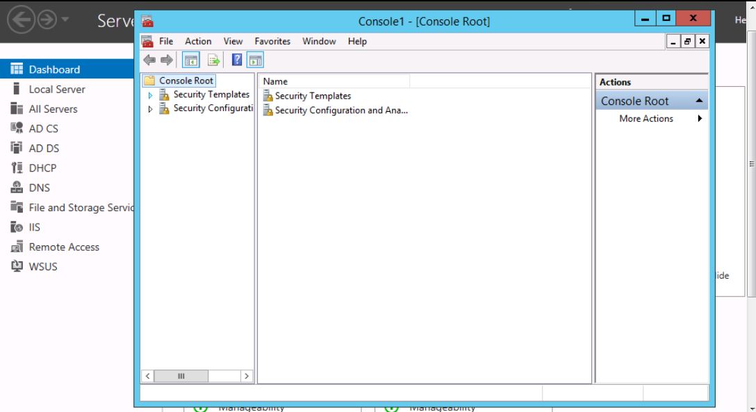Click More Actions in the Actions pane
756x412 pixels.
pos(646,119)
